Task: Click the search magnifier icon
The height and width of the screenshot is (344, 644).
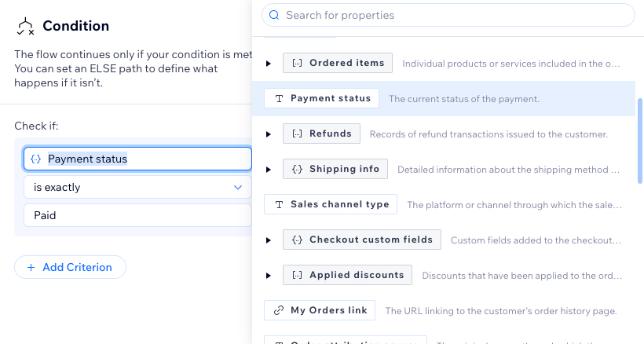Action: tap(274, 15)
